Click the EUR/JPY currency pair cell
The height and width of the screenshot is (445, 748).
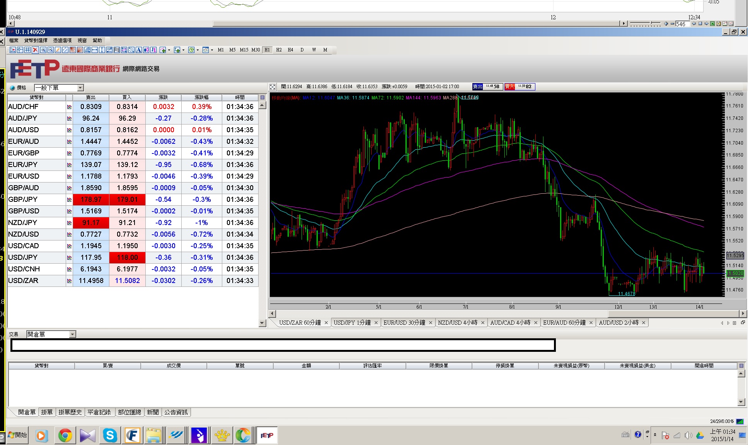pos(36,165)
